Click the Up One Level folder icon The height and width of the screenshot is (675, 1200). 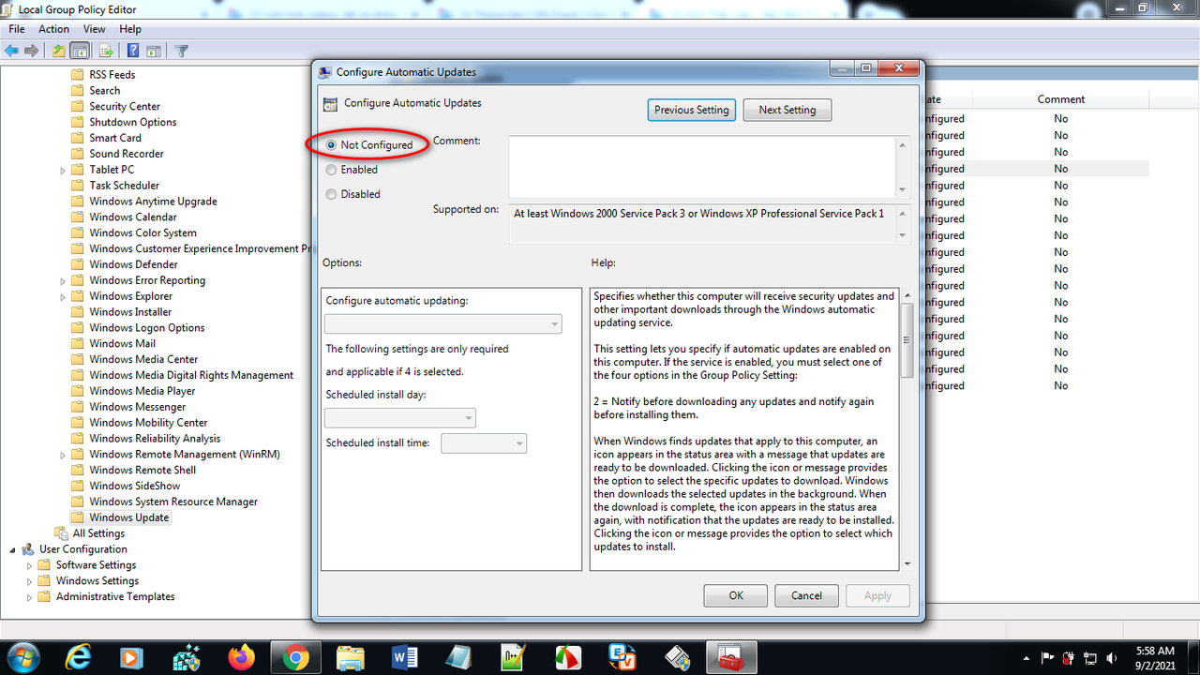[x=59, y=51]
